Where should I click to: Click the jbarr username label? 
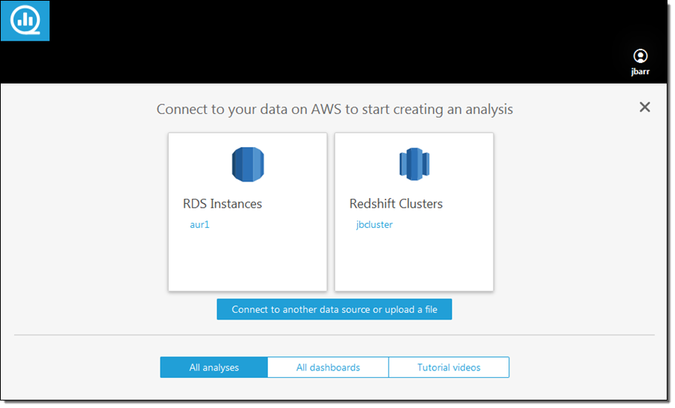tap(640, 73)
